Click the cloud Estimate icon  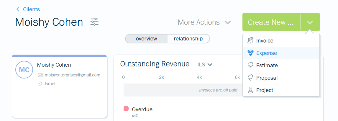(250, 66)
